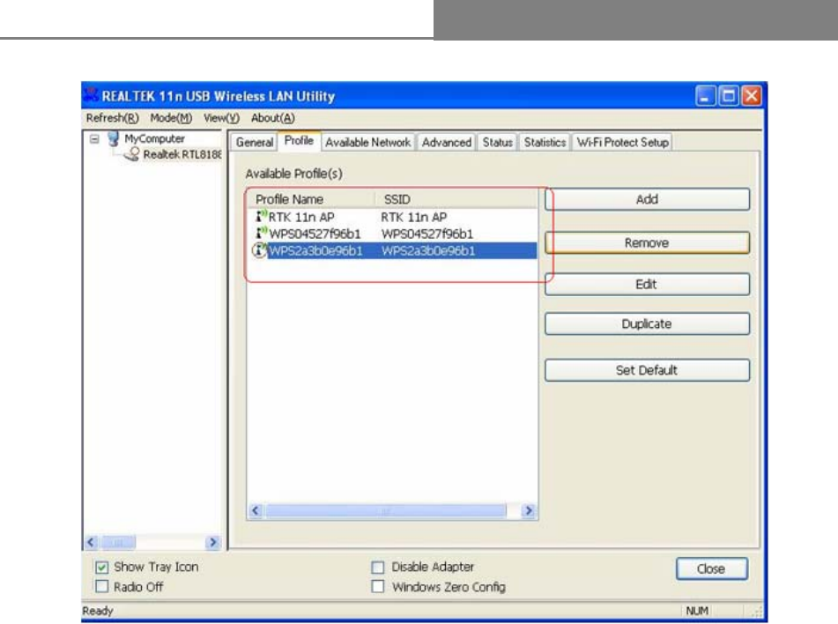Click the RTK 11n AP profile icon
The height and width of the screenshot is (624, 838).
(261, 216)
